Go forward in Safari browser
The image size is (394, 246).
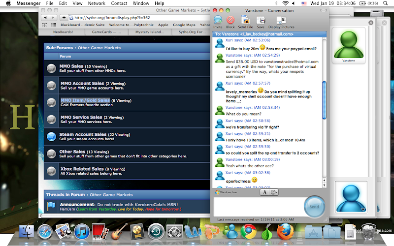coord(53,18)
